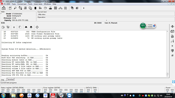The height and width of the screenshot is (98, 175).
Task: Click the pause icon in the log toolbar
Action: pos(14,27)
